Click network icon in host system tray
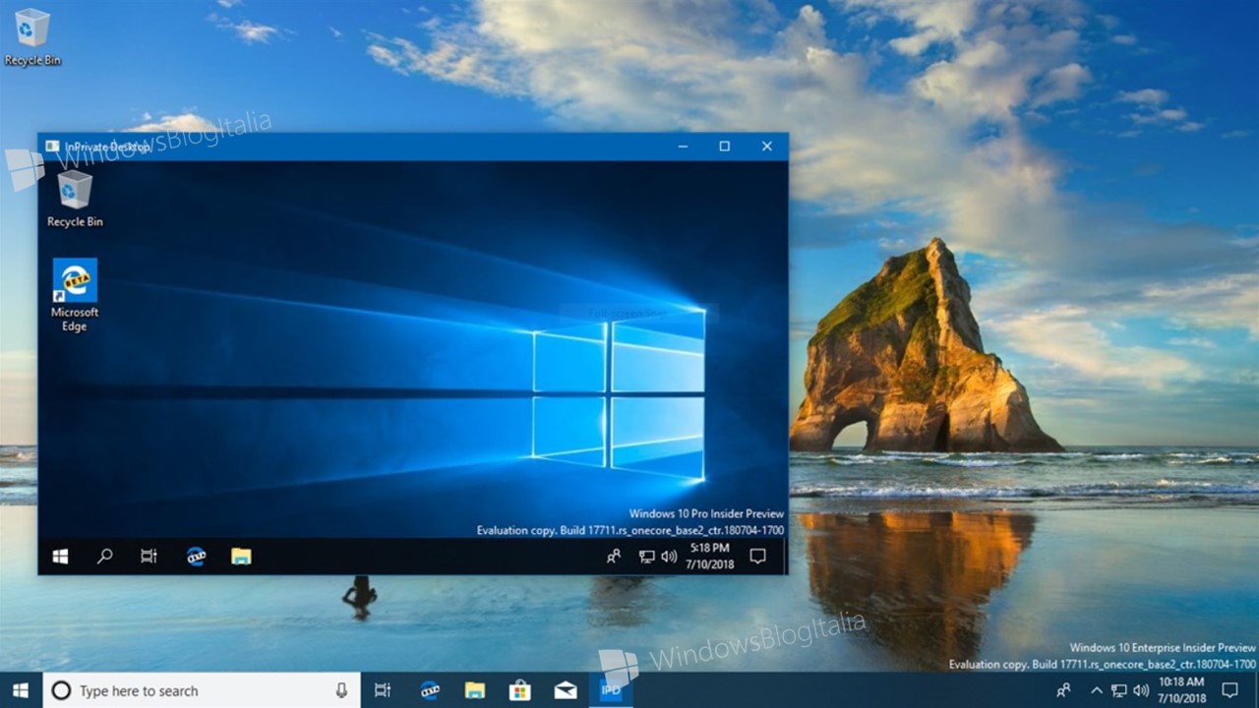 tap(1118, 690)
